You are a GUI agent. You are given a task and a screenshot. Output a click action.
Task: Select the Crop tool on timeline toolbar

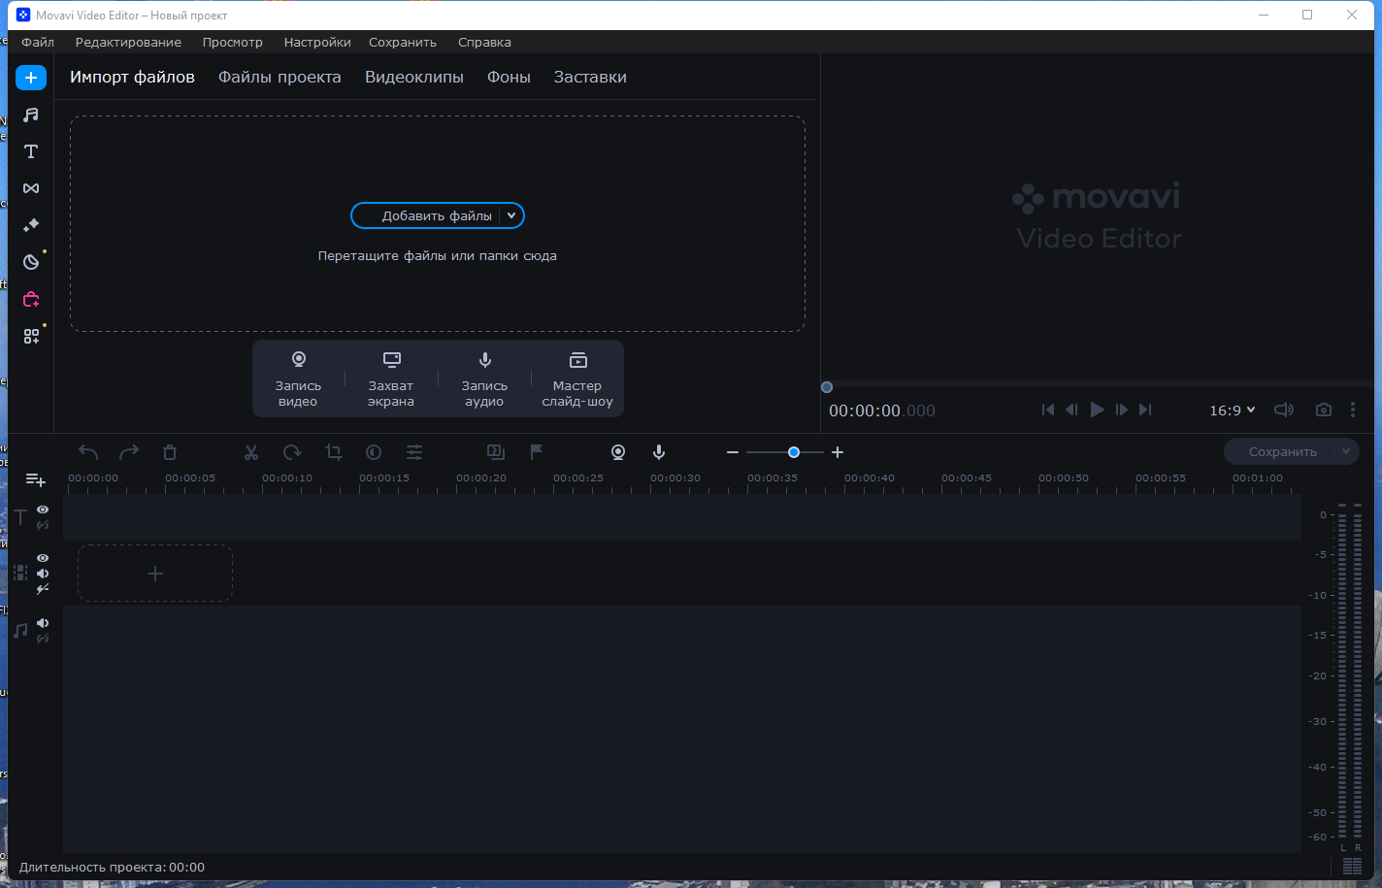pos(333,452)
